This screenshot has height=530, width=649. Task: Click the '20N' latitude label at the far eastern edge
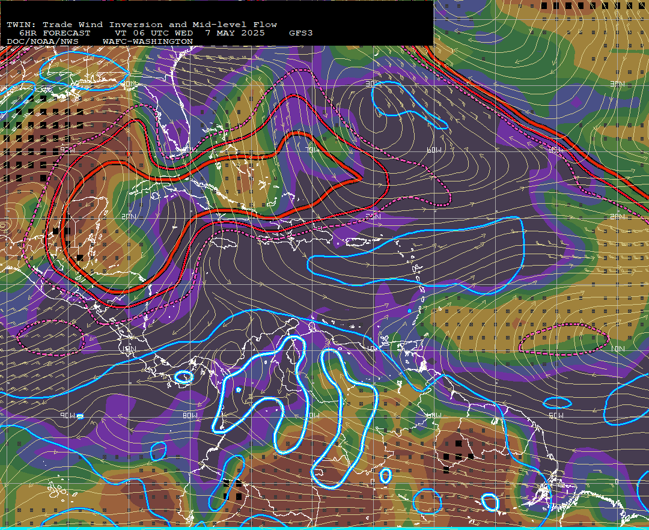point(617,217)
